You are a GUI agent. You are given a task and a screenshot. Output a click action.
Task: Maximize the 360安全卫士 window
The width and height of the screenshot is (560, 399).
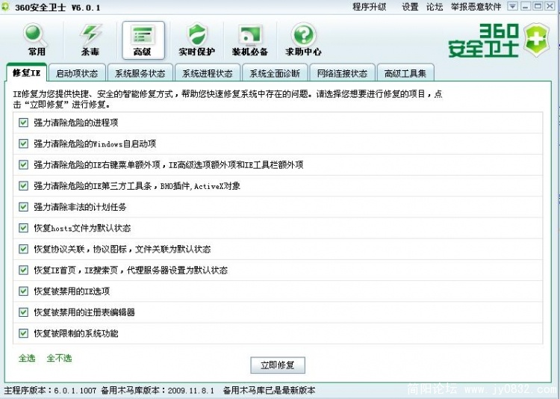pyautogui.click(x=538, y=6)
